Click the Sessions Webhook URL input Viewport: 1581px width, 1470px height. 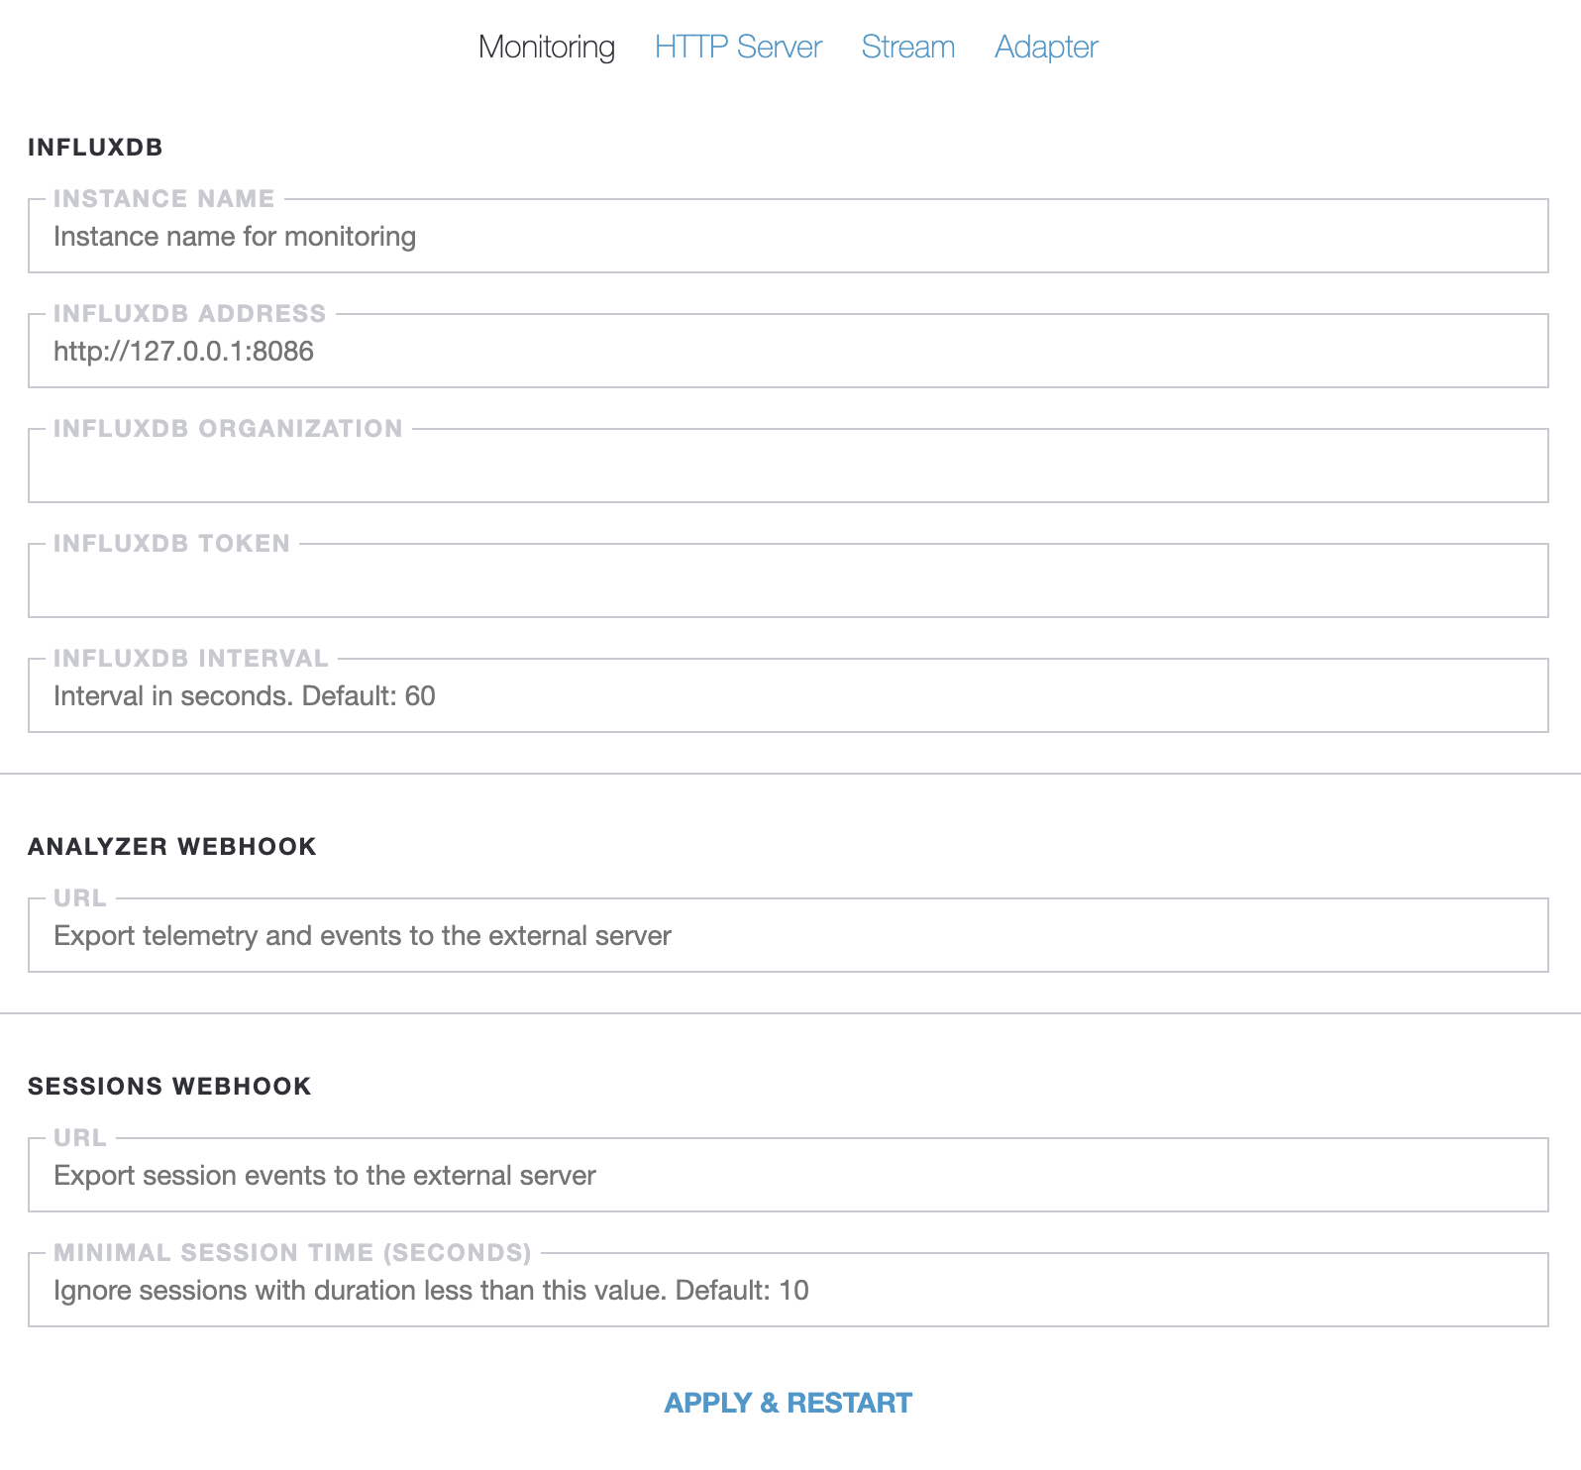click(x=788, y=1177)
